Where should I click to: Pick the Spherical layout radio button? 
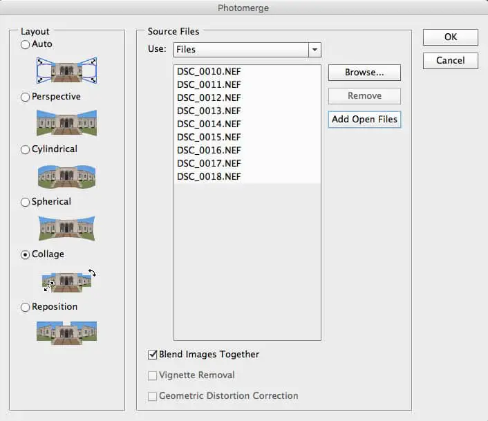[x=26, y=203]
